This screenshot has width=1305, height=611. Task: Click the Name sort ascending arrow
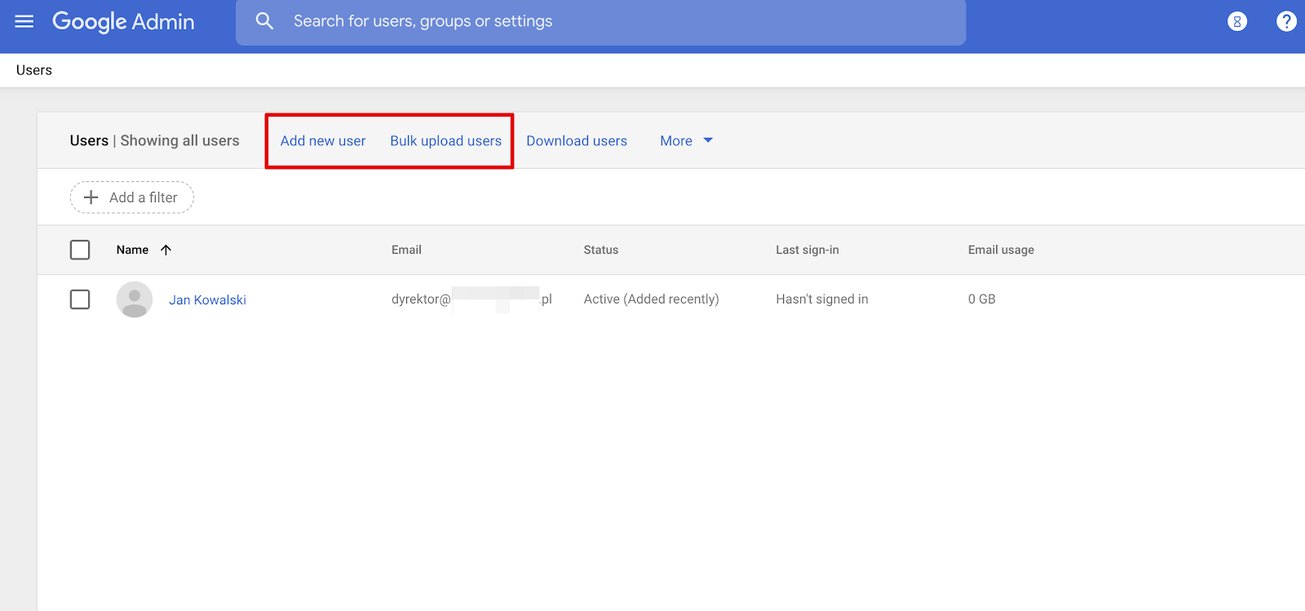(x=166, y=250)
